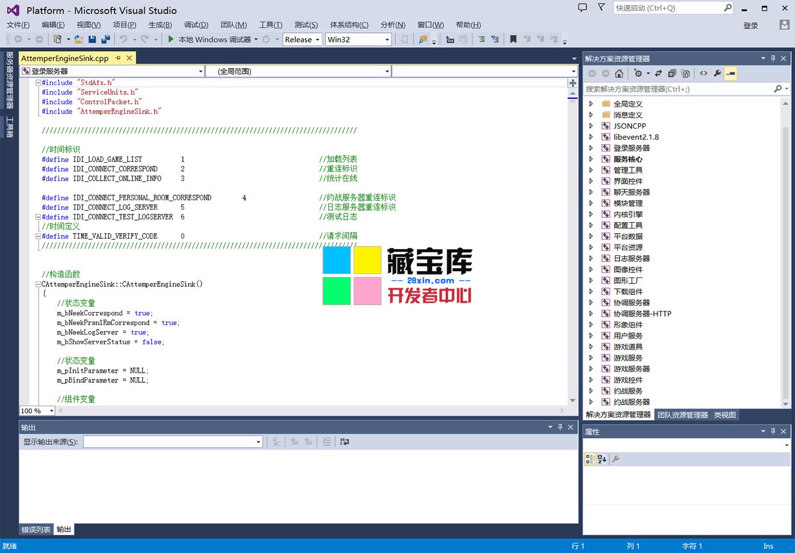Open the Win32 platform dropdown
Image resolution: width=795 pixels, height=553 pixels.
[387, 40]
